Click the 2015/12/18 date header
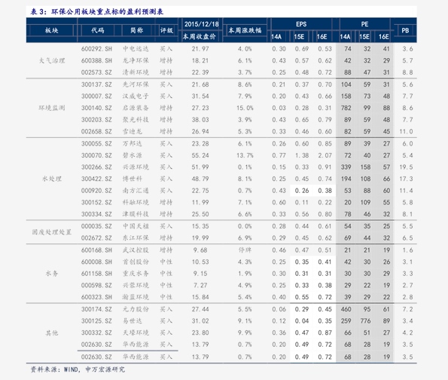Image resolution: width=448 pixels, height=380 pixels. coord(202,24)
